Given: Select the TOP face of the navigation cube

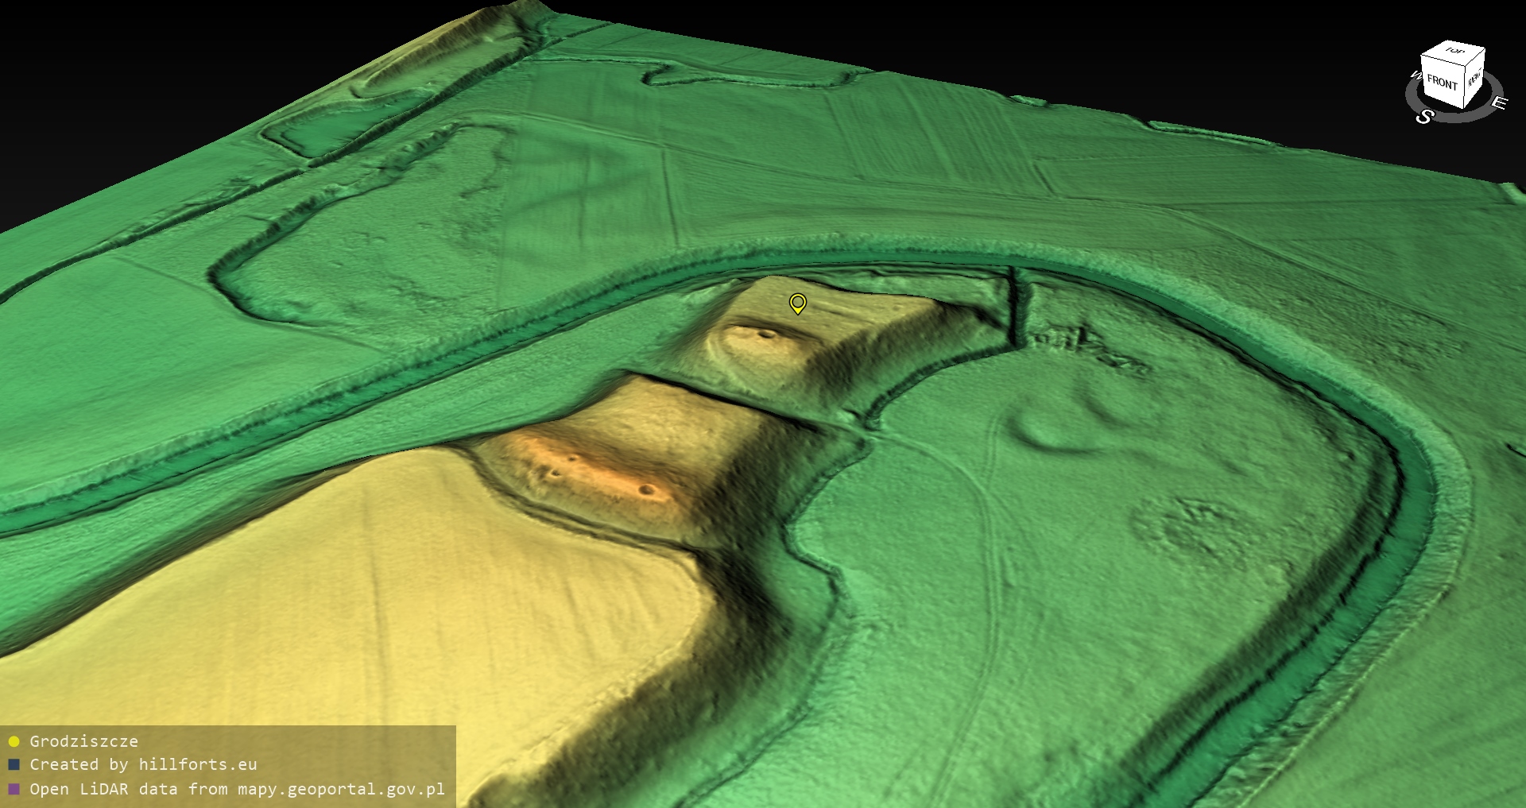Looking at the screenshot, I should [x=1454, y=52].
